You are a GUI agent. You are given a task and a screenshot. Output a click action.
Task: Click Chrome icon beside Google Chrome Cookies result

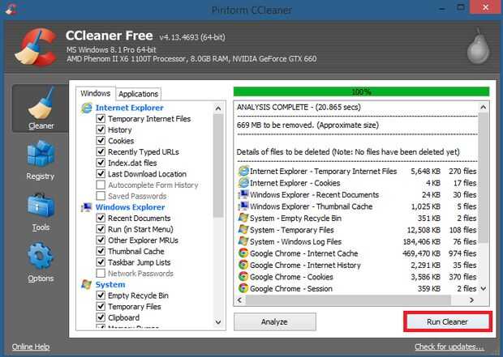[x=244, y=277]
